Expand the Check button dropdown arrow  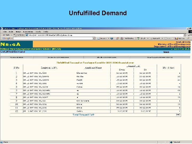coord(148,38)
